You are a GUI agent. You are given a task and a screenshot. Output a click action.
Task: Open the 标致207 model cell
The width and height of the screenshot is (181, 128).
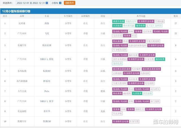[47, 71]
